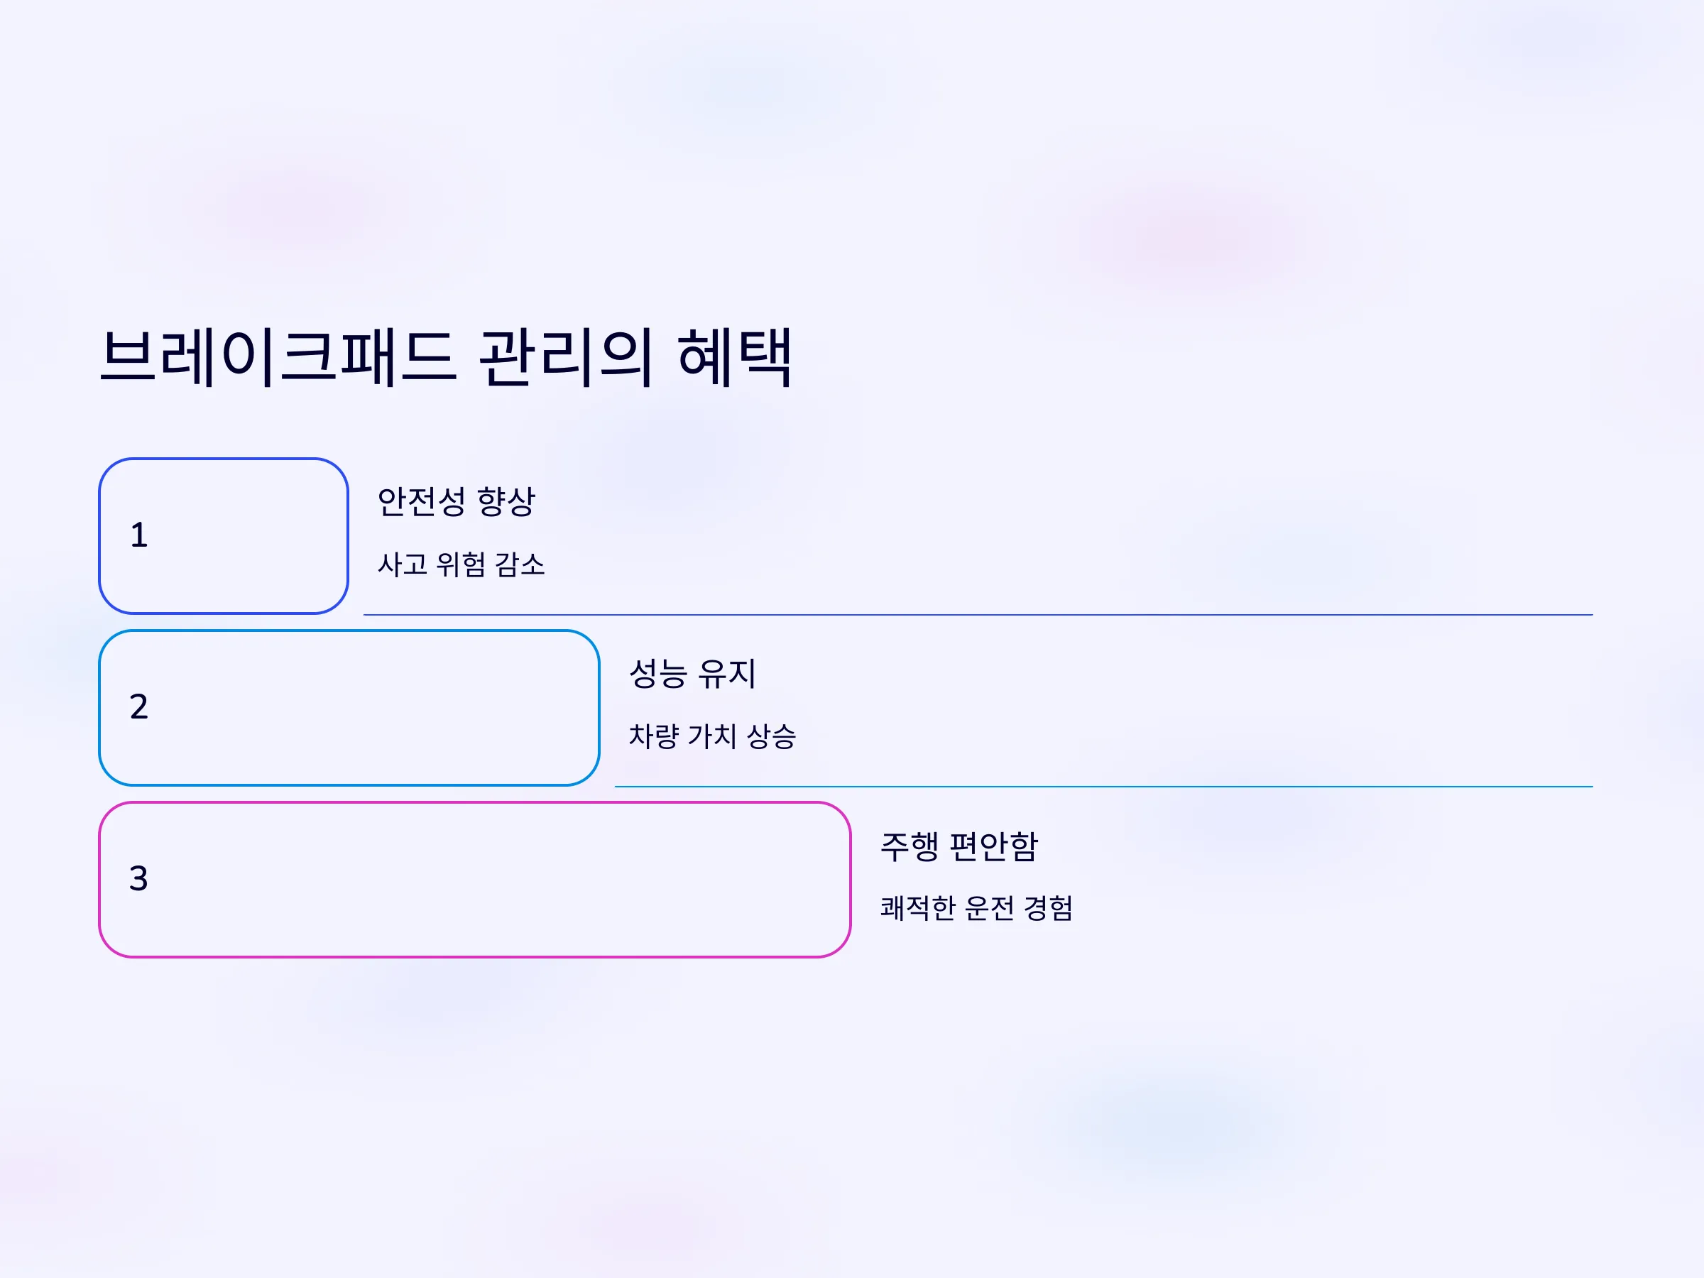
Task: Click the word 혜택 in the title
Action: point(736,356)
